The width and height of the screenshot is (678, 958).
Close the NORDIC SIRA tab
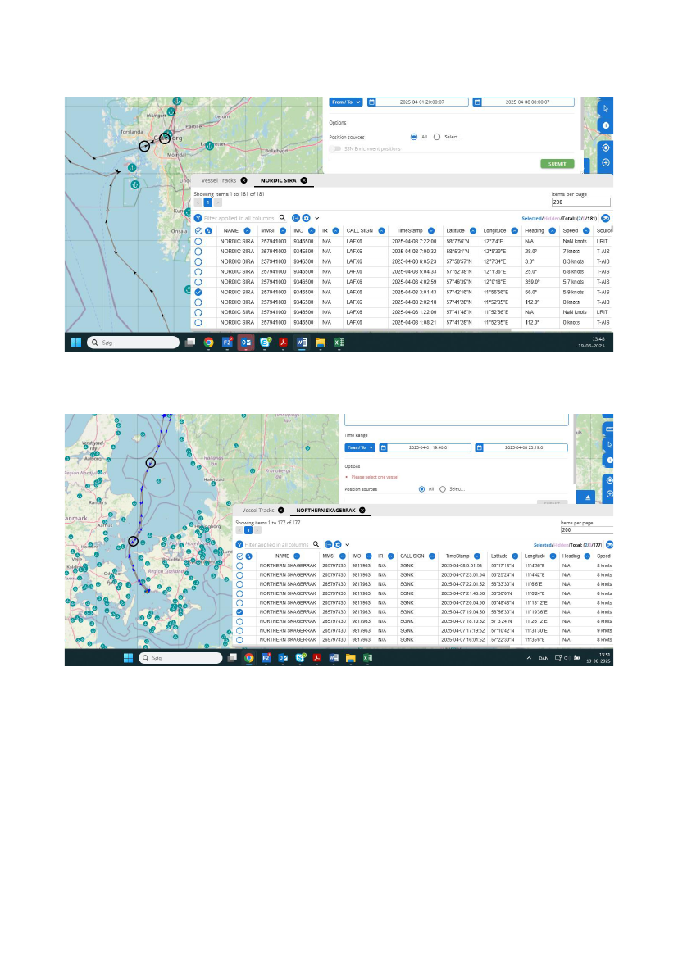coord(303,179)
